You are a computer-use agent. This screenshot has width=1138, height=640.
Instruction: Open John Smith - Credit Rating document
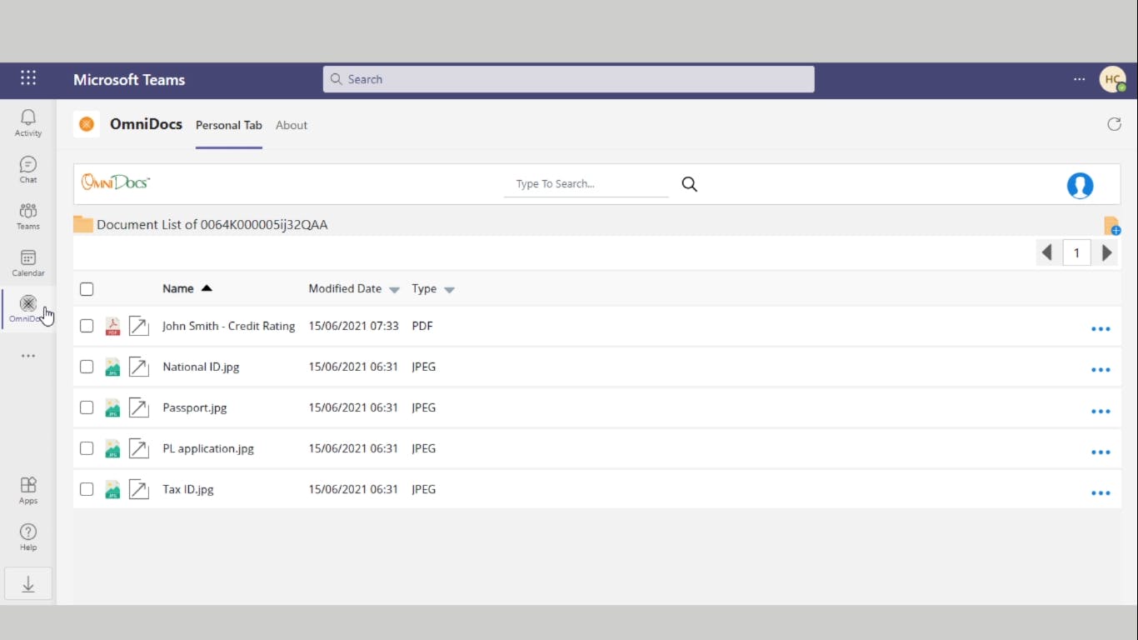229,326
